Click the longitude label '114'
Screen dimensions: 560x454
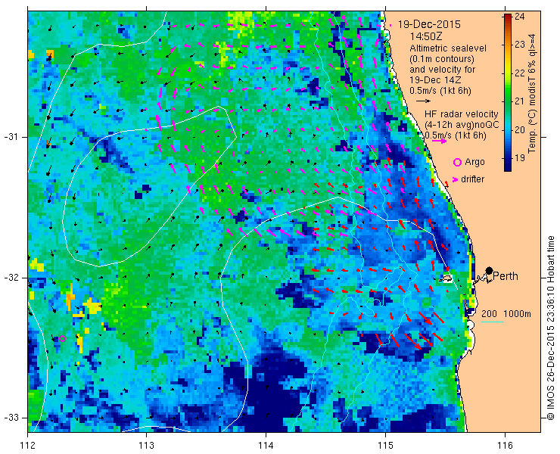266,446
